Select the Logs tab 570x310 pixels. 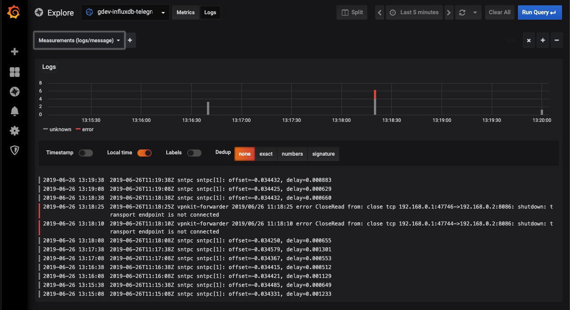coord(210,12)
